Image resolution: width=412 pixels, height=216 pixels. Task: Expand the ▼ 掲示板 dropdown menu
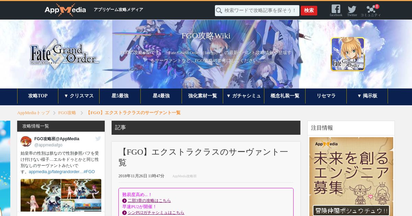tap(367, 96)
